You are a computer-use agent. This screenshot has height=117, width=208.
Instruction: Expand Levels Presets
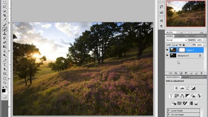[x=169, y=110]
